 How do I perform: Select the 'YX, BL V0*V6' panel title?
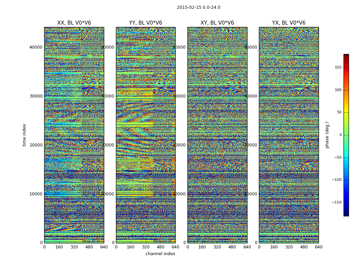[x=289, y=23]
